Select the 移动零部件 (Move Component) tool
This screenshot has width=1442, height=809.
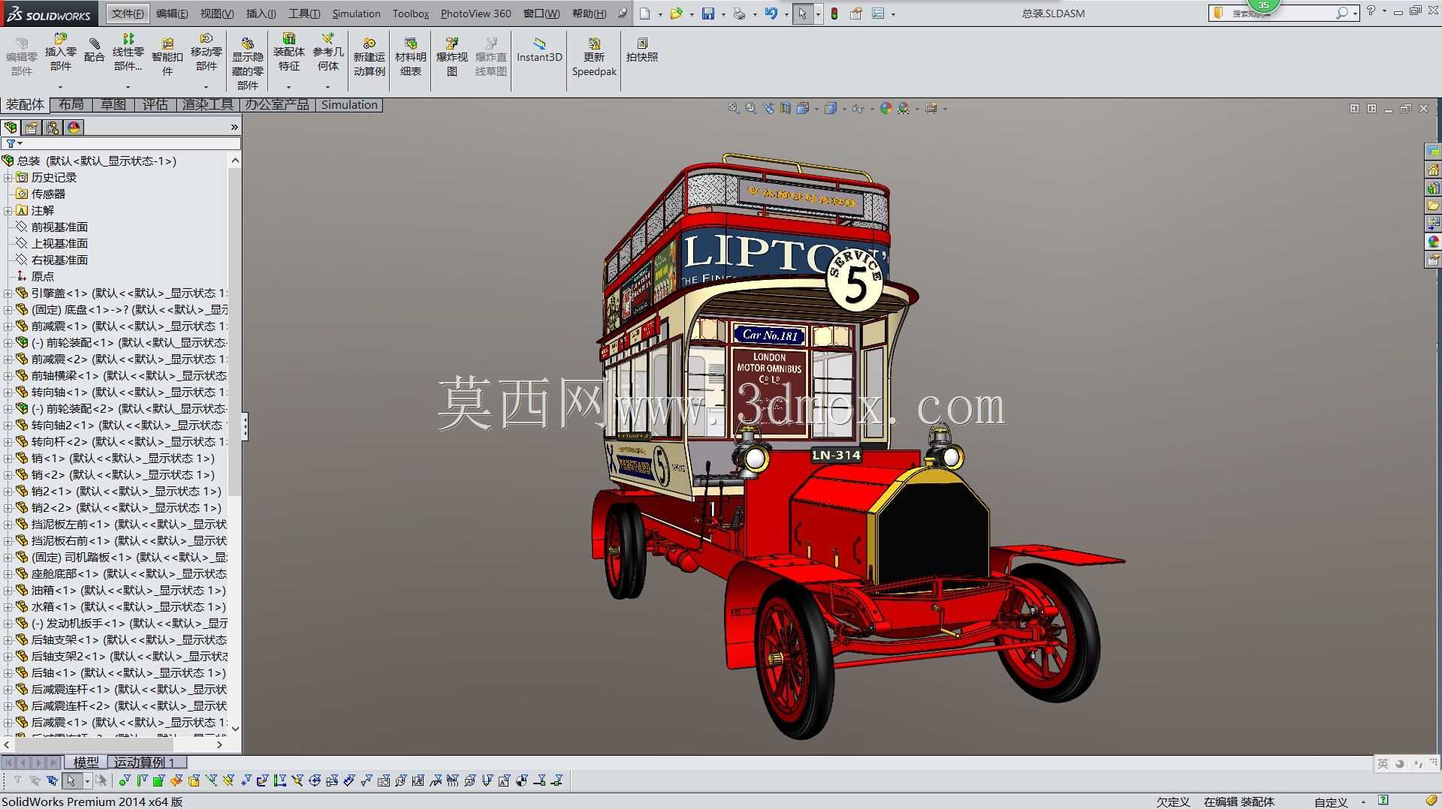coord(206,53)
